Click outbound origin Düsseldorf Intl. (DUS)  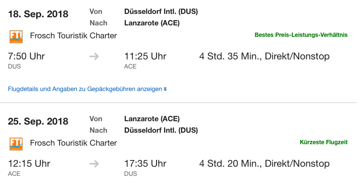point(161,11)
